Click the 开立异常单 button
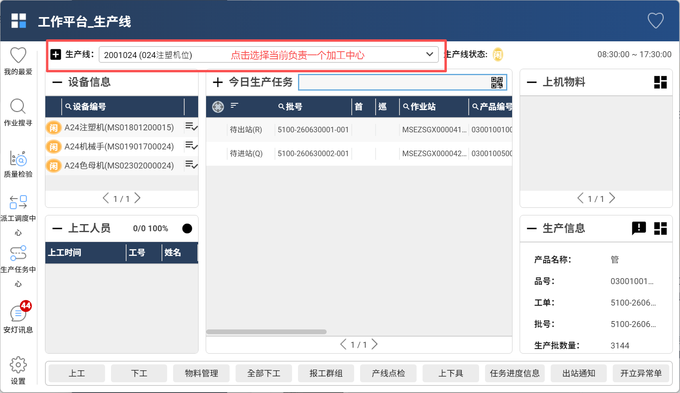680x393 pixels. click(x=641, y=373)
